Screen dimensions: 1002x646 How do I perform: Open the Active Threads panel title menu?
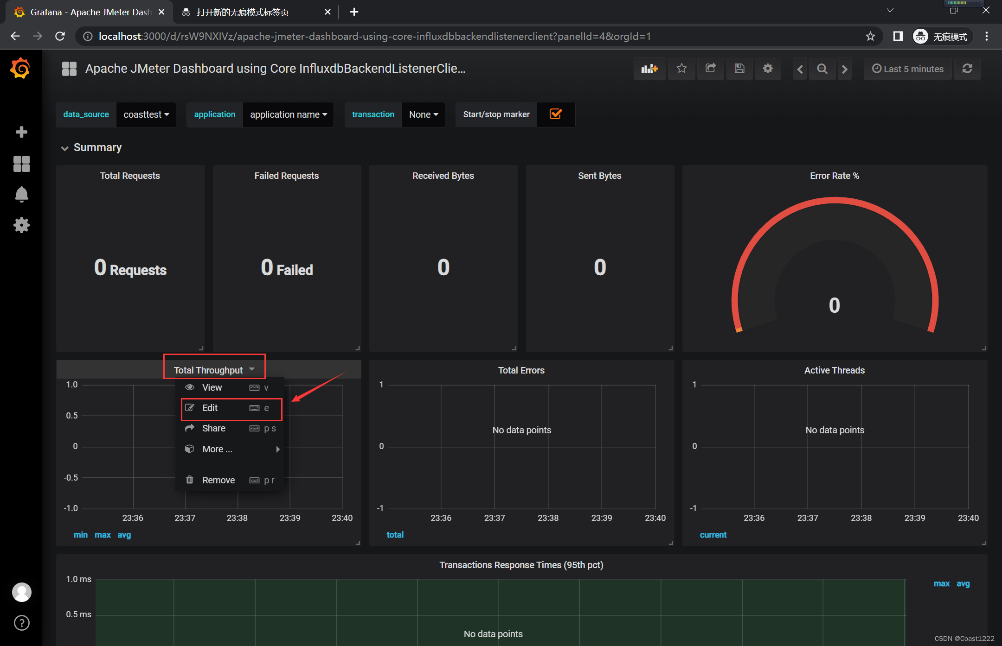point(835,370)
